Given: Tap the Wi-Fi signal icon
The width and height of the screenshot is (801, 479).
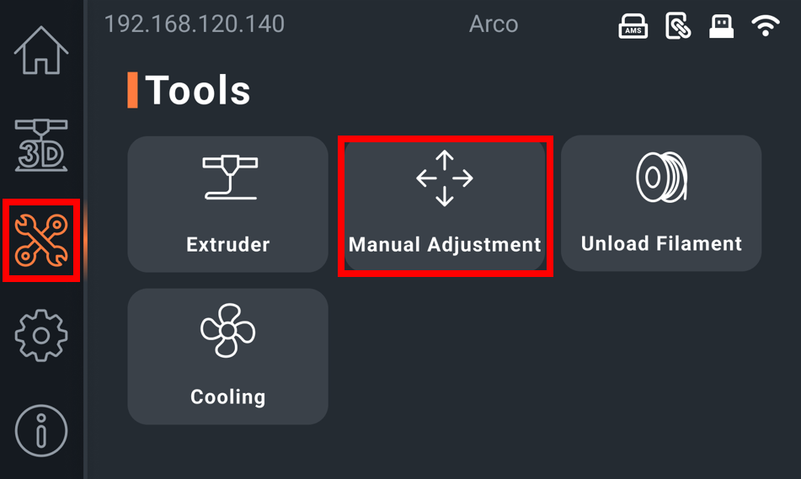Looking at the screenshot, I should 766,27.
